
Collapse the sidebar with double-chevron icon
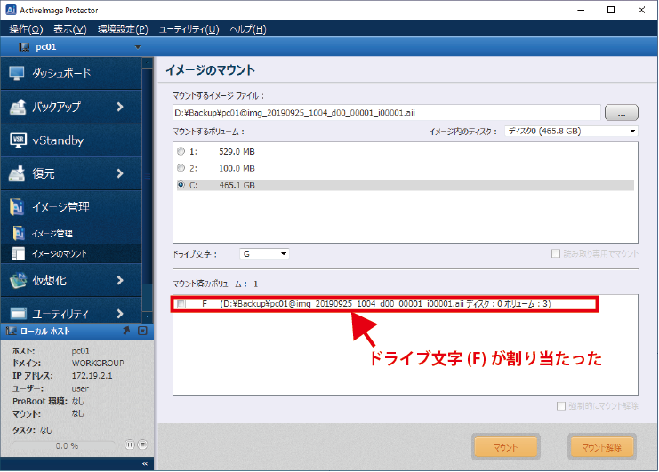click(x=145, y=463)
